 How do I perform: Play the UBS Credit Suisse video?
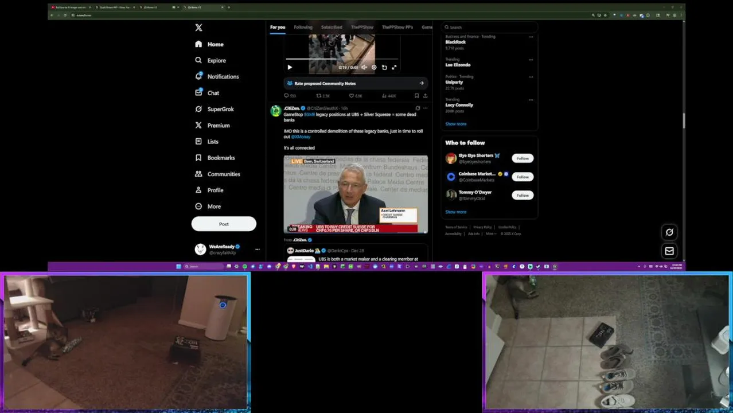tap(356, 194)
